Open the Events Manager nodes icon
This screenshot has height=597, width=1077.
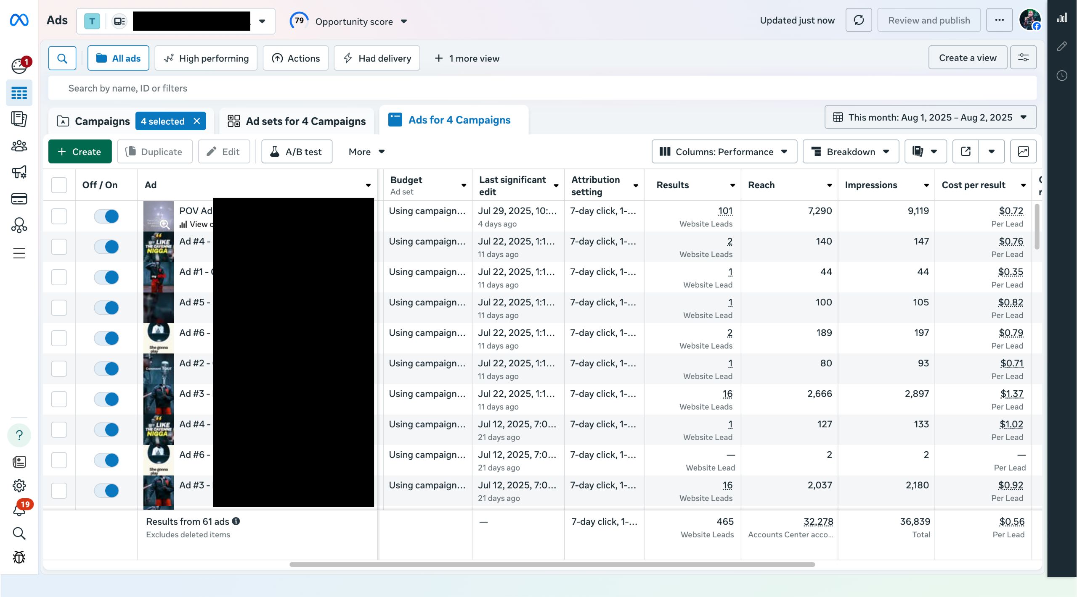pyautogui.click(x=19, y=225)
